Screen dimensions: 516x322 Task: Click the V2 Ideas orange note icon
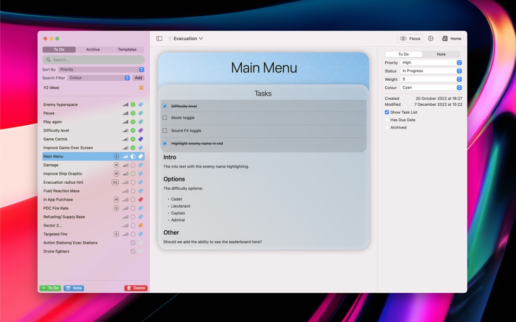click(141, 88)
